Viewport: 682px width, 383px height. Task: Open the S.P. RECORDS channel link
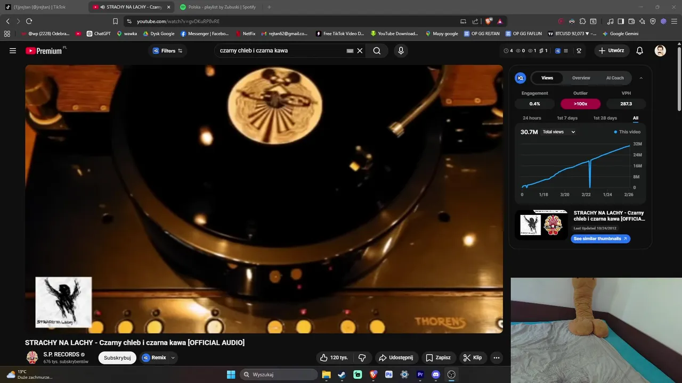point(61,354)
